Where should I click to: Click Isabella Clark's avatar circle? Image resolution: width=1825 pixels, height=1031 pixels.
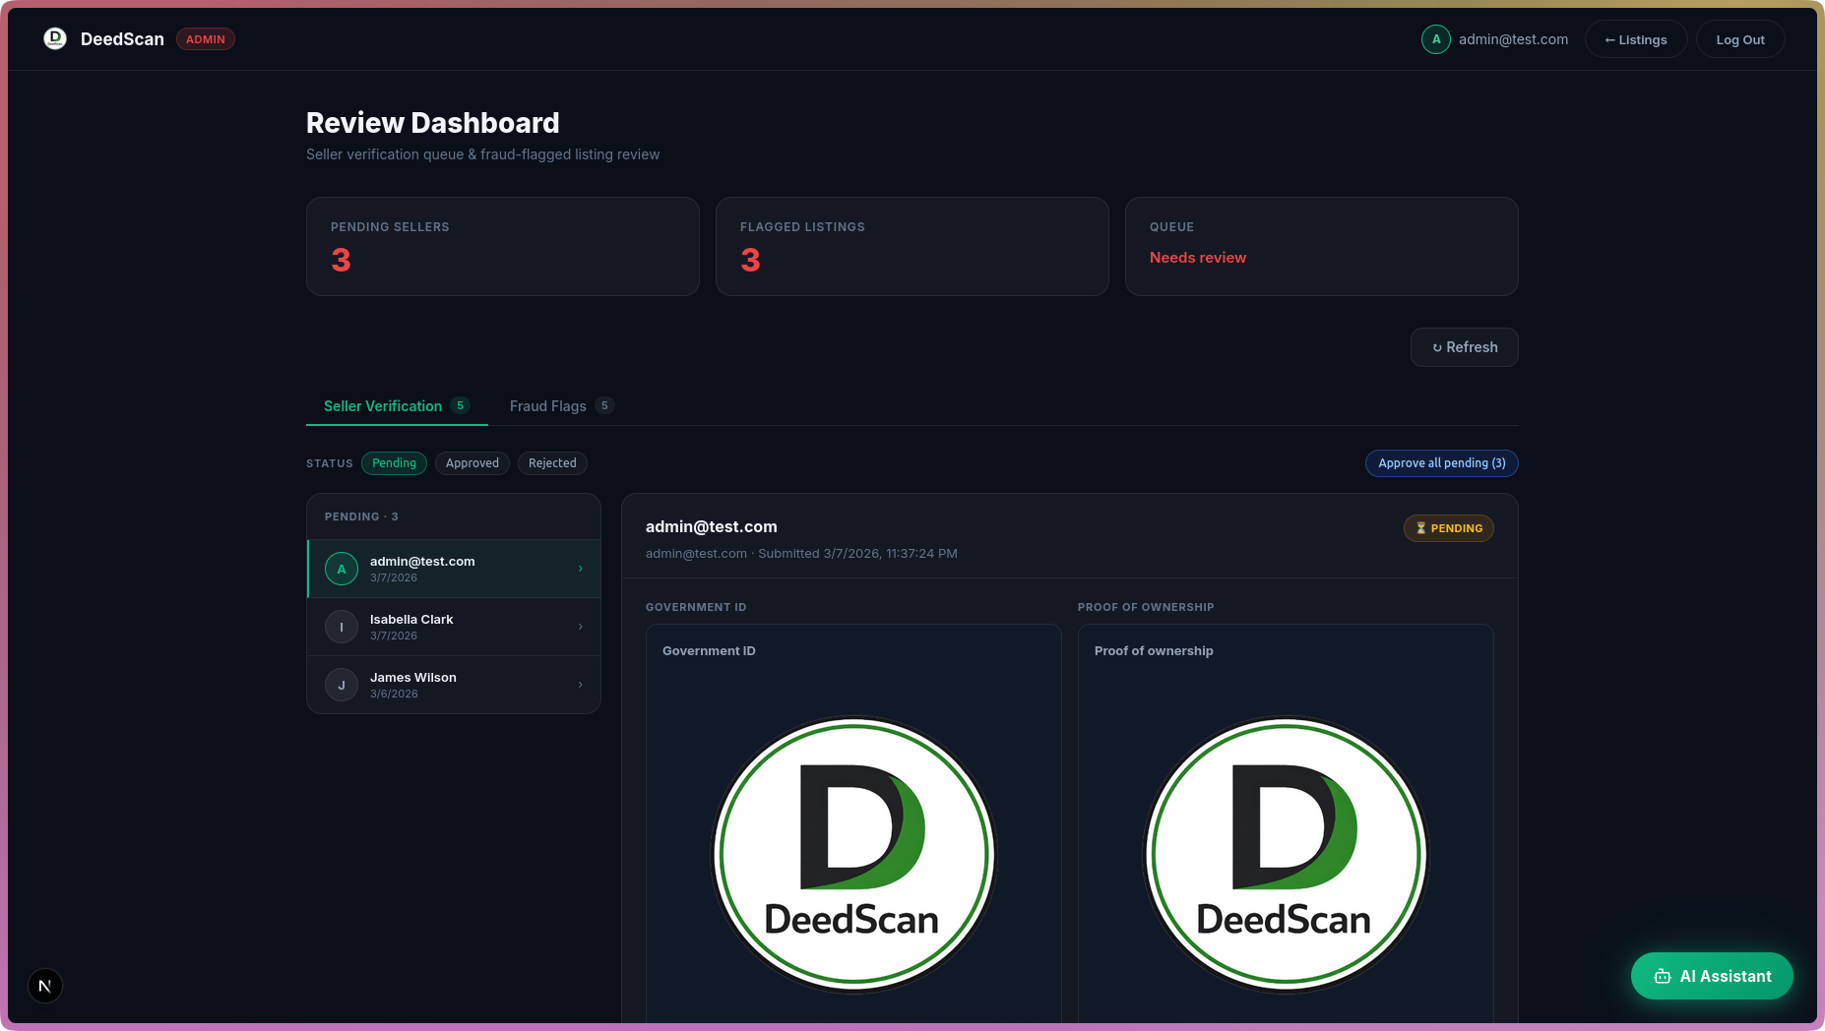pos(342,627)
